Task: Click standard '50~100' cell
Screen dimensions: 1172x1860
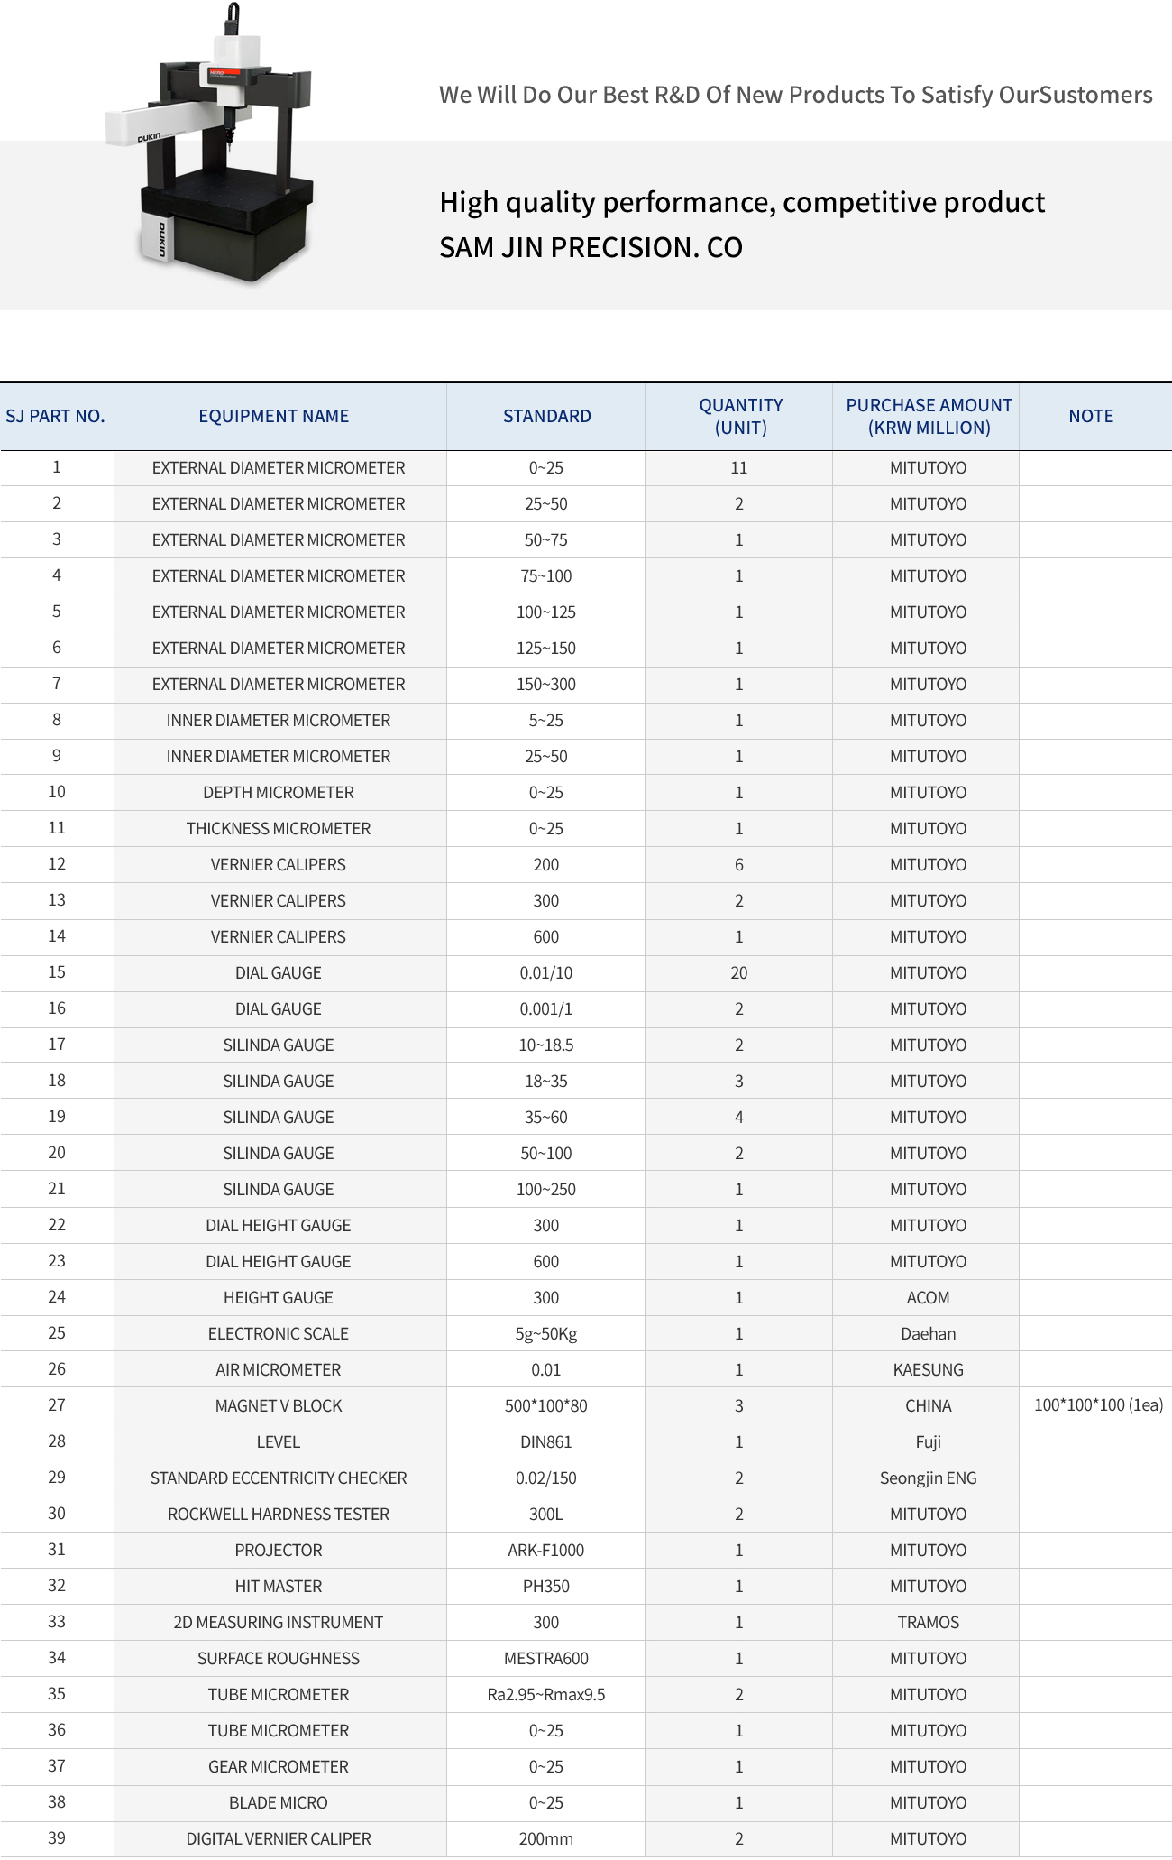Action: tap(546, 1153)
